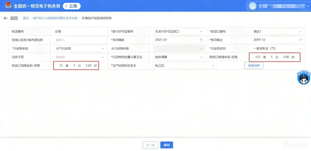The image size is (311, 151).
Task: Click the 环境保护税税源明细表 breadcrumb text
Action: (x=97, y=18)
